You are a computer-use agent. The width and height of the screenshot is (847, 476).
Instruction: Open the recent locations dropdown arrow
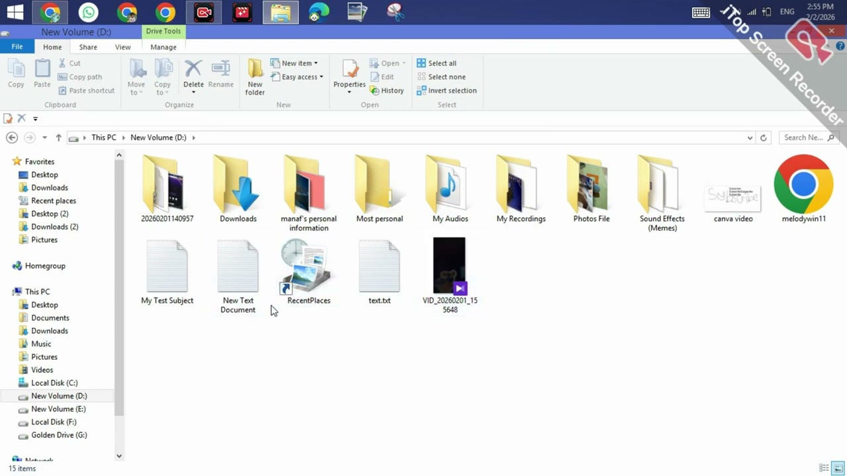pos(44,138)
